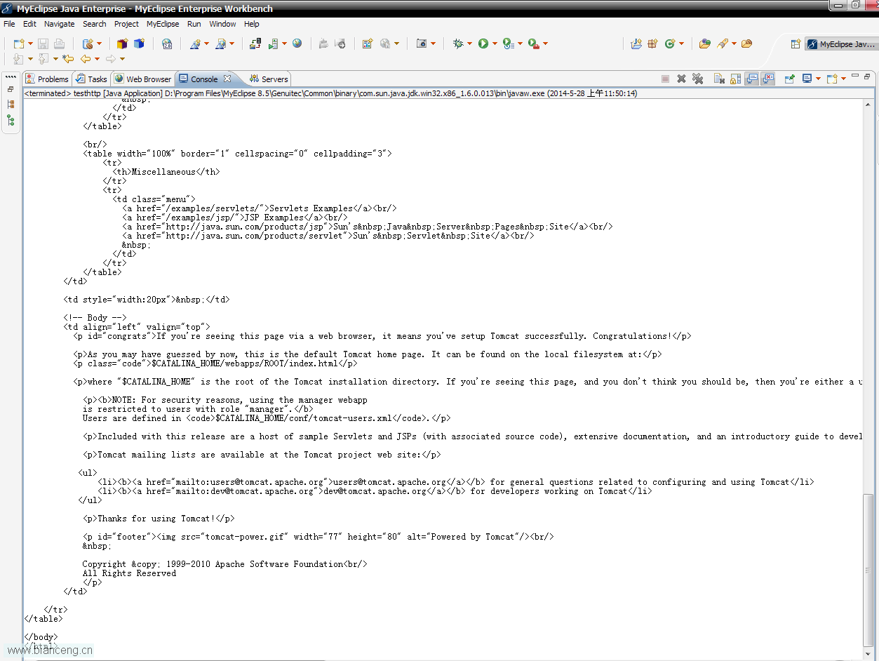
Task: Click Remove Launch X icon in console
Action: click(681, 79)
